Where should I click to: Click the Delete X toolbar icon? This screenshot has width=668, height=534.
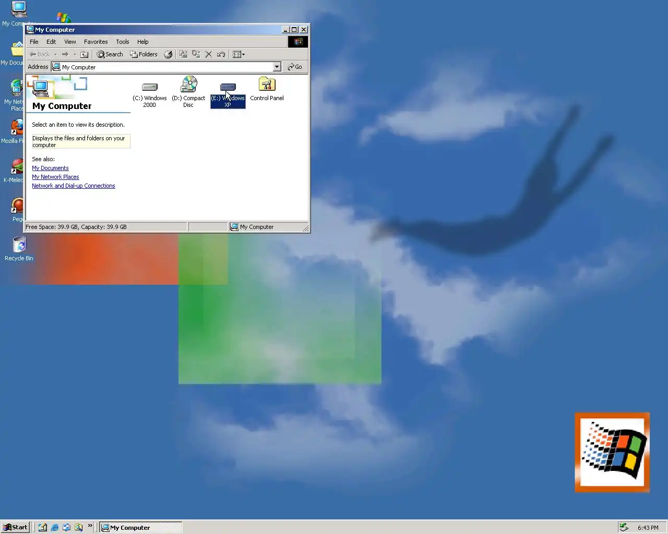(208, 54)
